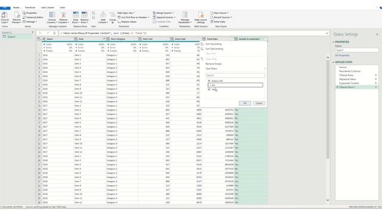Uncheck the Yes filter value
Viewport: 382px width, 215px height.
tap(209, 90)
